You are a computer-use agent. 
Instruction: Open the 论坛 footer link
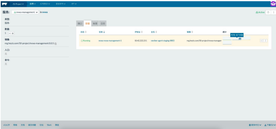click(41, 125)
